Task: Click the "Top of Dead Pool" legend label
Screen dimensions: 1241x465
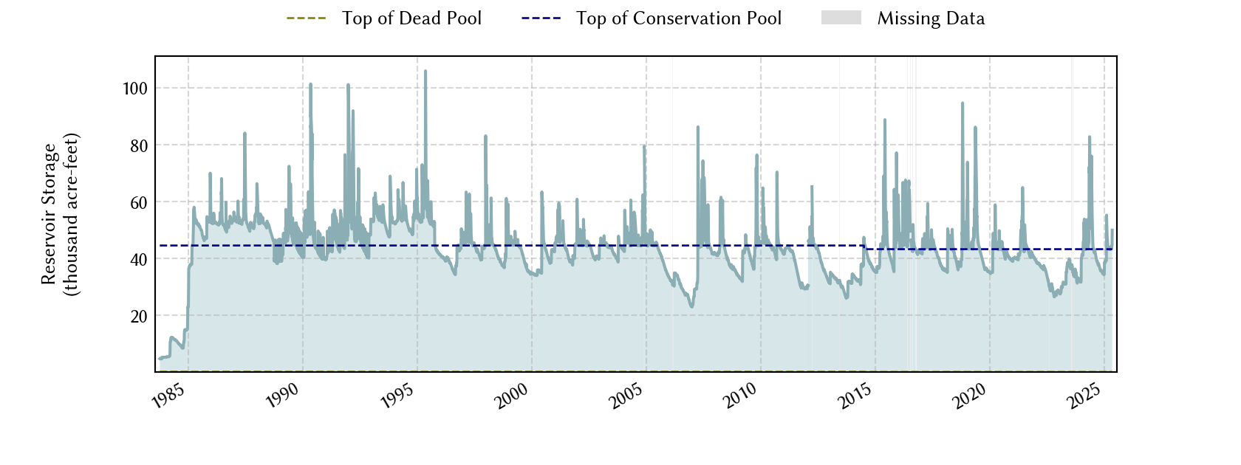Action: [411, 18]
